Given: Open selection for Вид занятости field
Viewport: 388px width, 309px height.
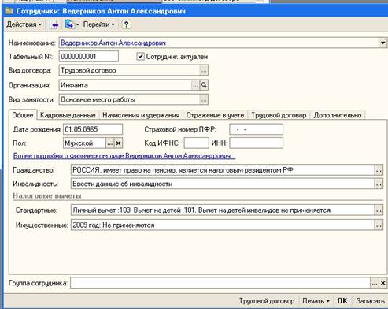Looking at the screenshot, I should click(x=204, y=99).
